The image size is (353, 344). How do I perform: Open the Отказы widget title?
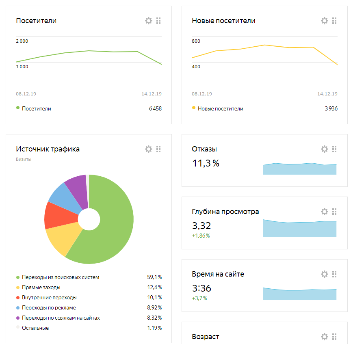204,149
